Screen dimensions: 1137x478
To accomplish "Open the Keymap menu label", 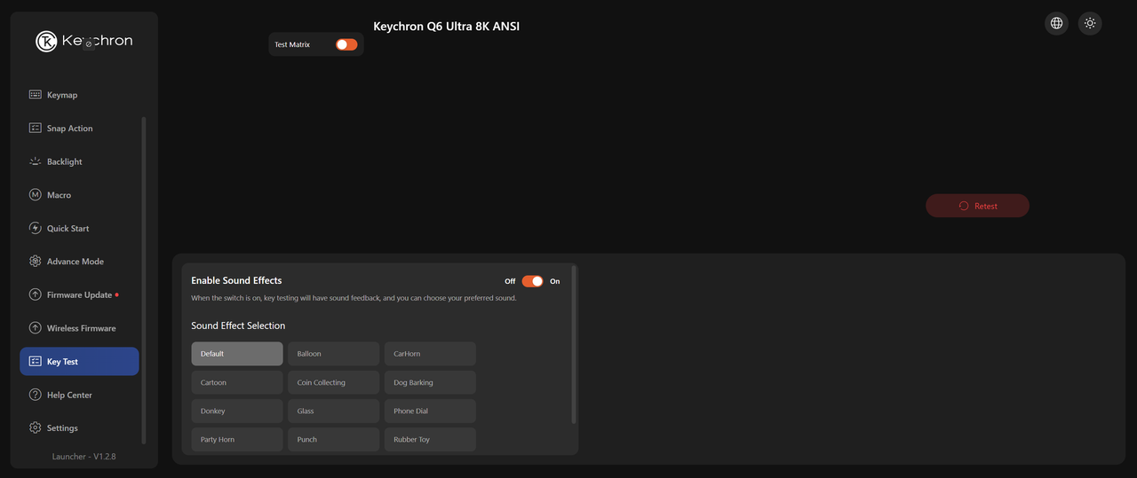I will coord(62,95).
